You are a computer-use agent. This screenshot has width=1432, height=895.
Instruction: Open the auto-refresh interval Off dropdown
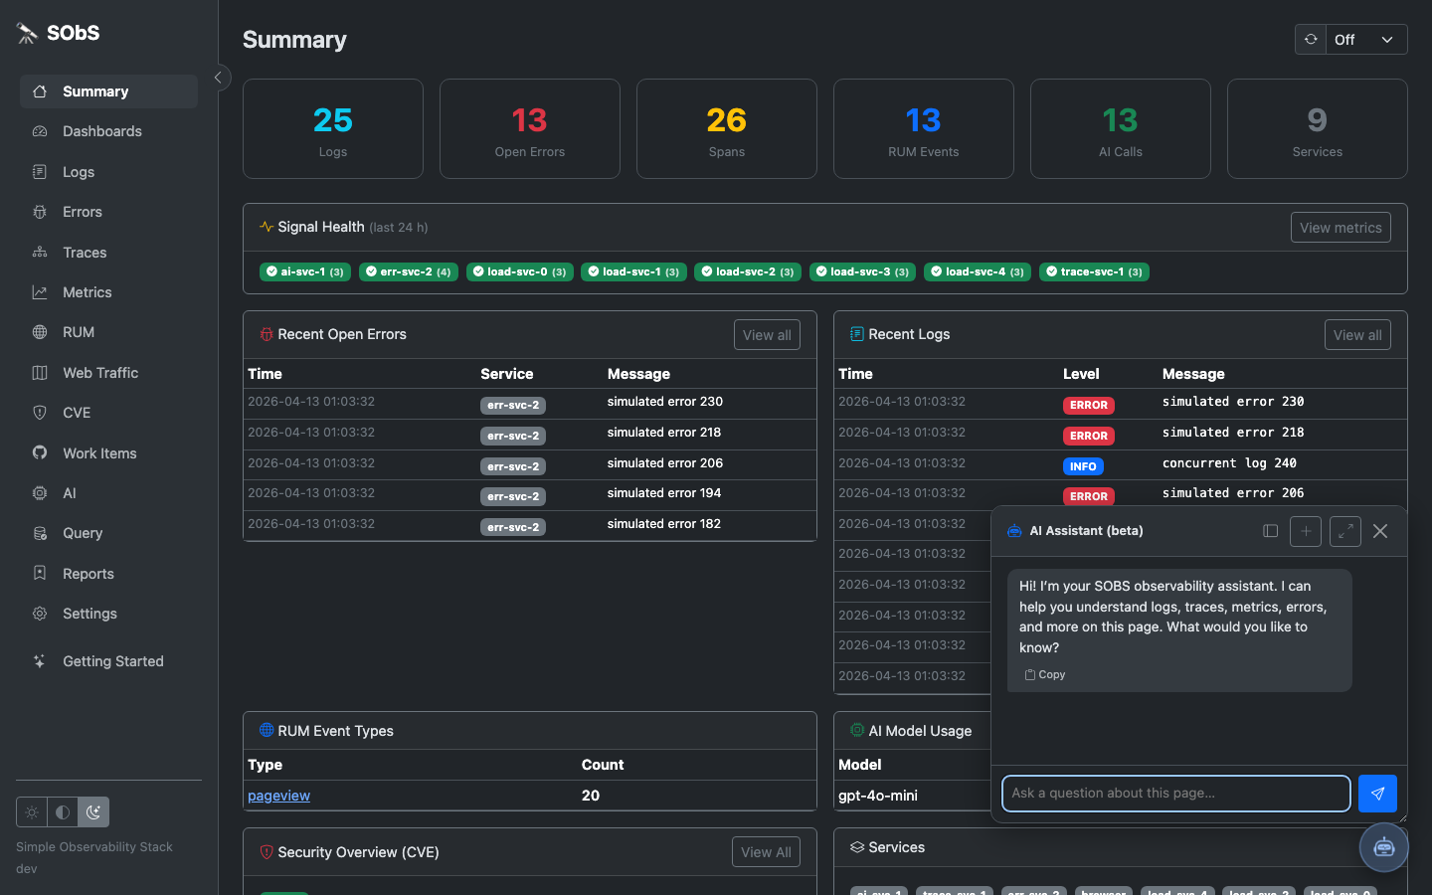[x=1366, y=40]
